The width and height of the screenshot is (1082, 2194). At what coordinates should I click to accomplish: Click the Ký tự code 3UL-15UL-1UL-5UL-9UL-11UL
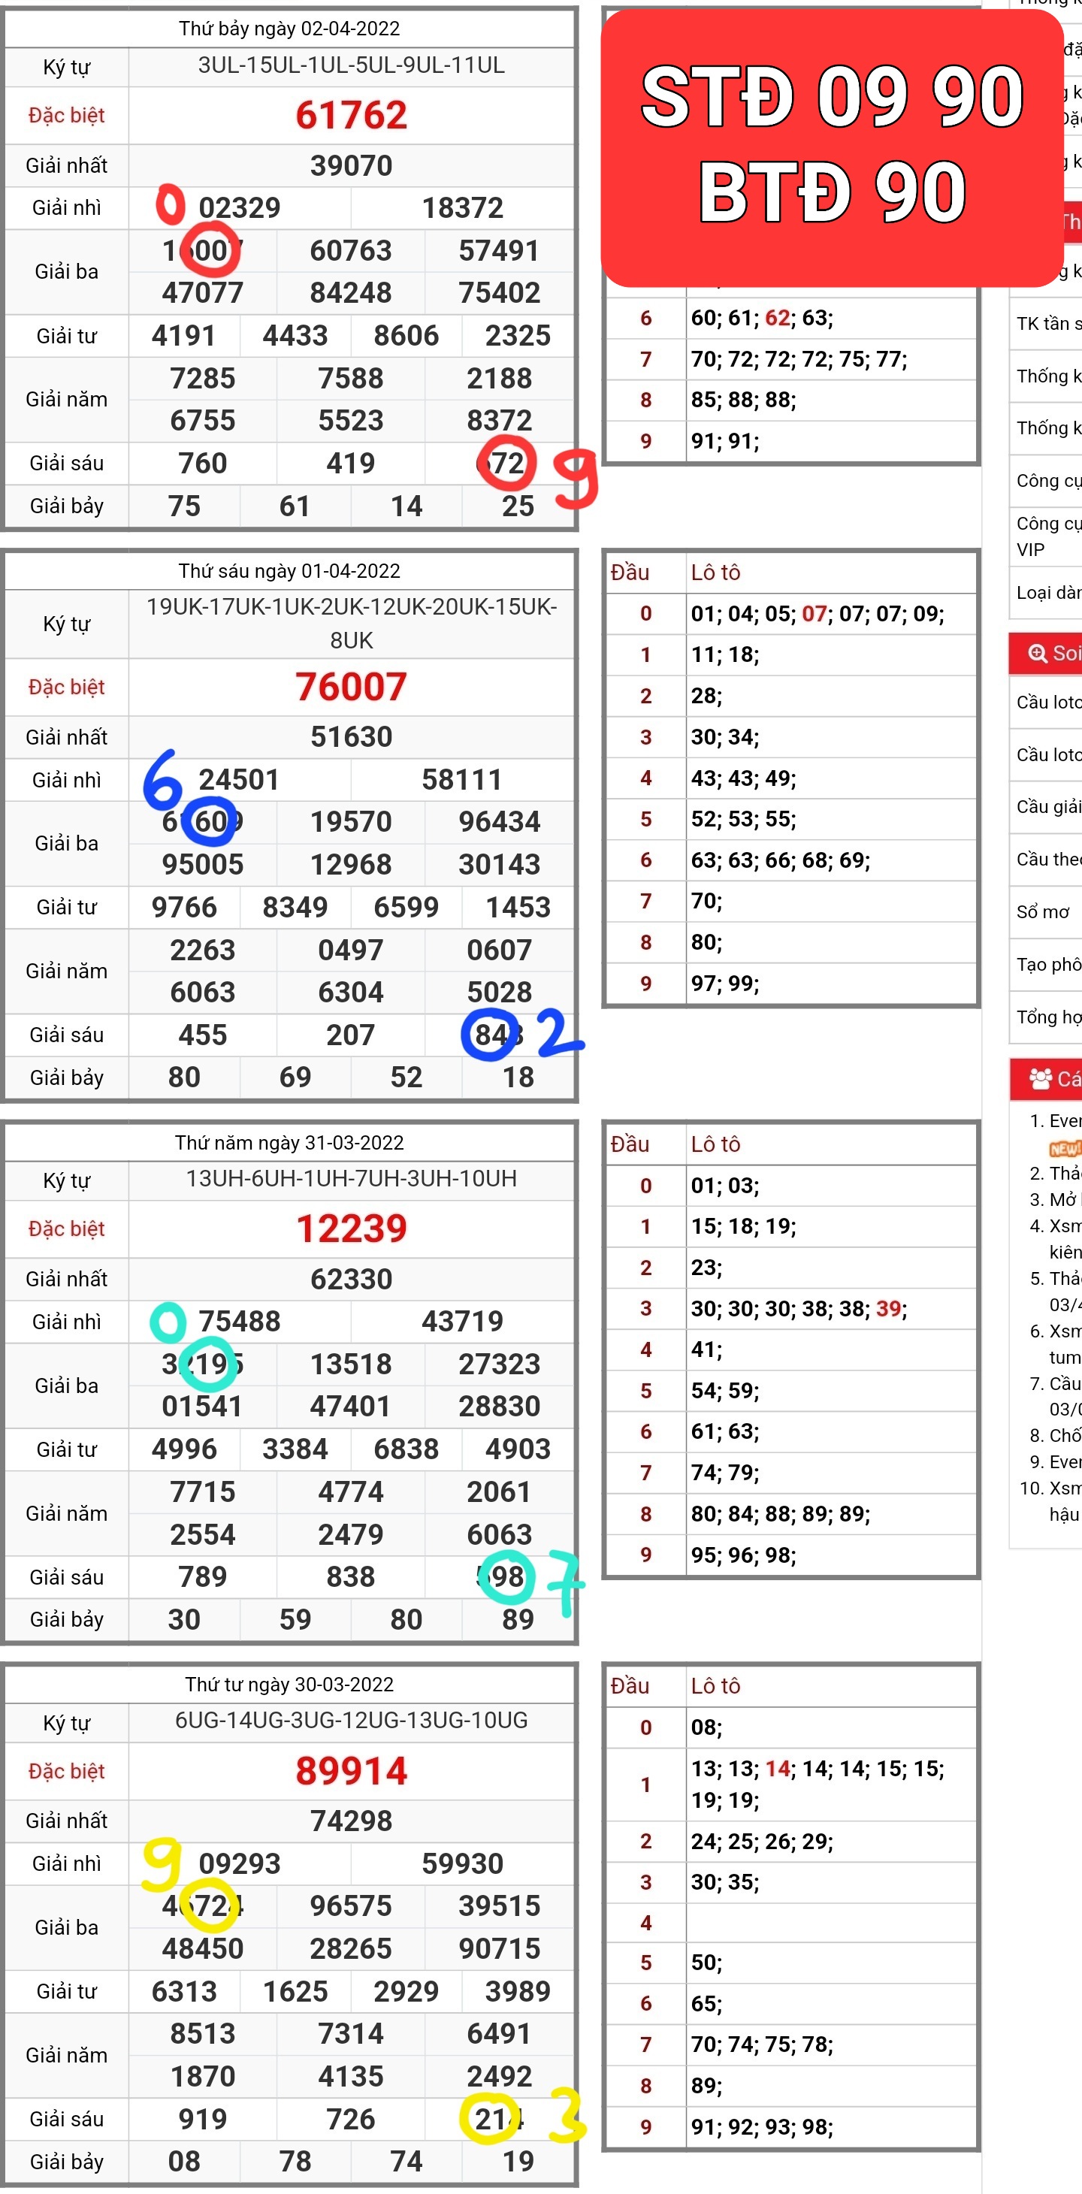pos(351,65)
